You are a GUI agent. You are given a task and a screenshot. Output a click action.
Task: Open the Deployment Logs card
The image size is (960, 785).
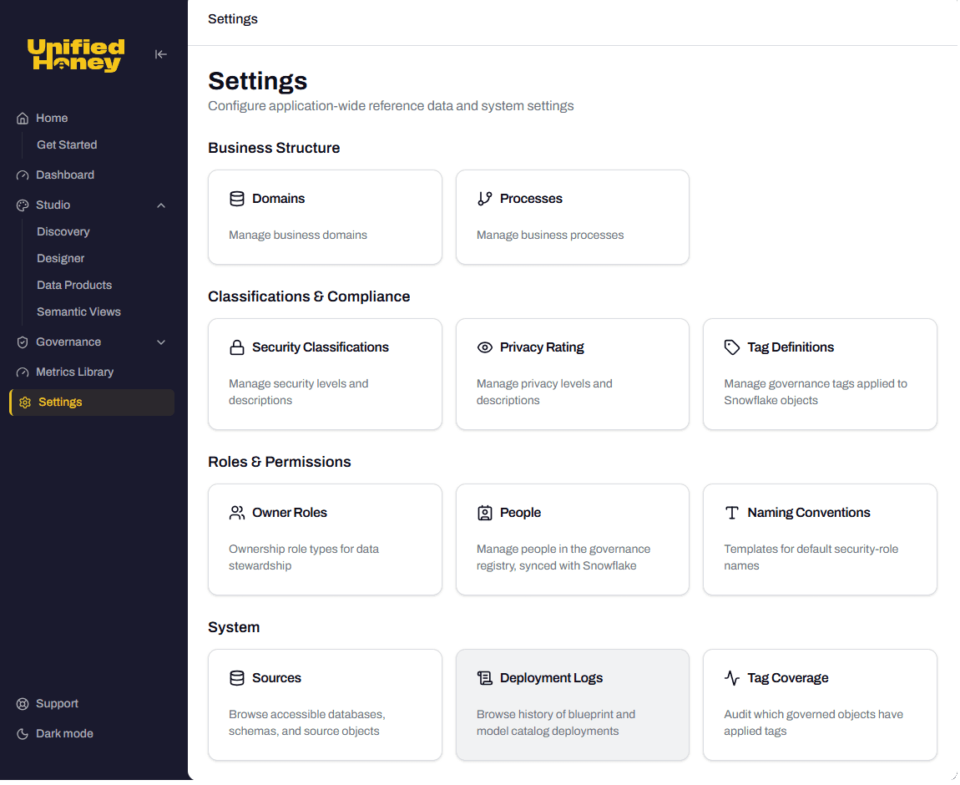click(573, 706)
